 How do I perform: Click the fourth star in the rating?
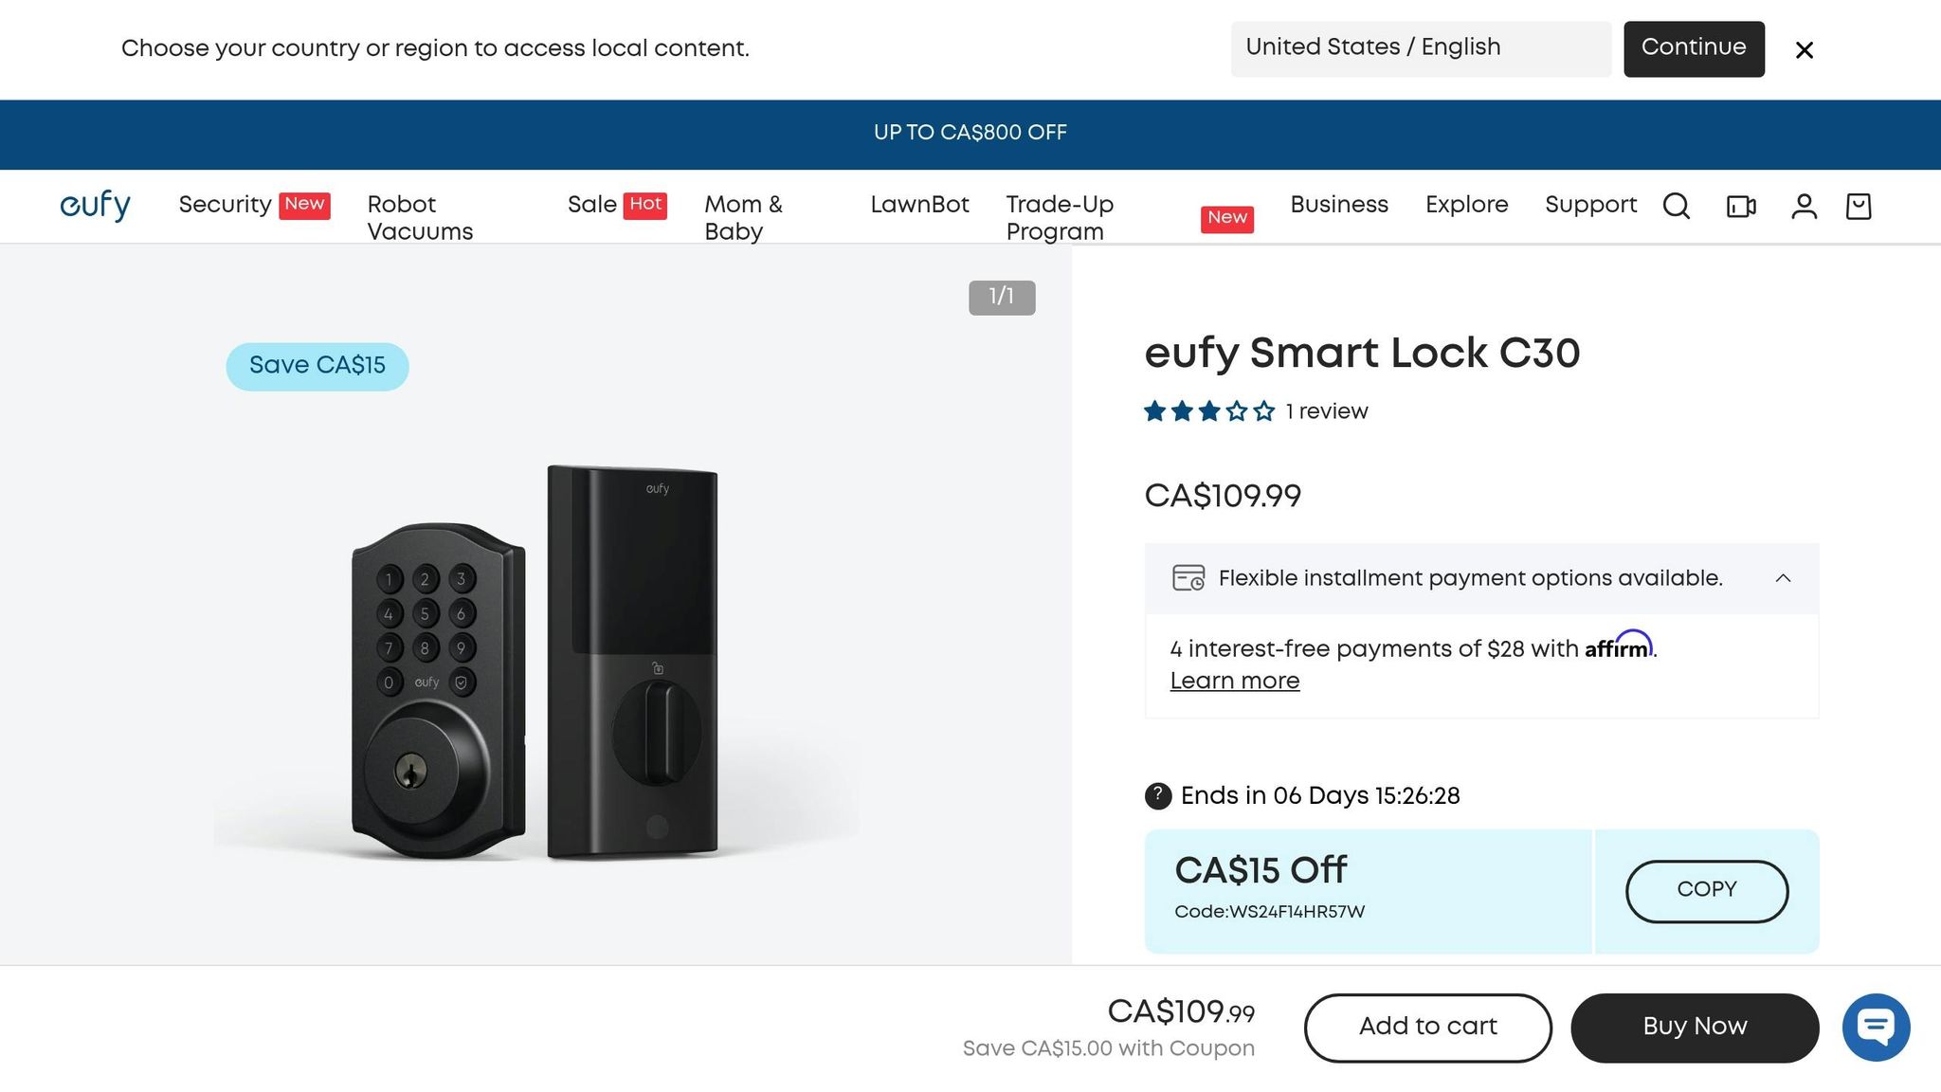[1236, 411]
